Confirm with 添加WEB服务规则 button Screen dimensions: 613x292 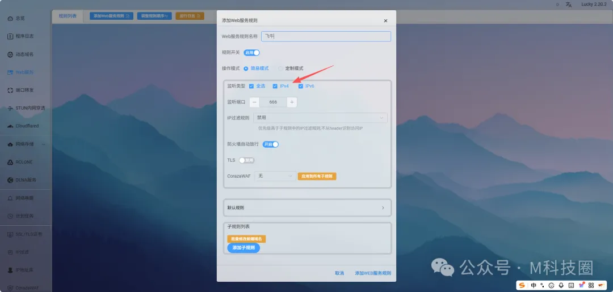[373, 273]
